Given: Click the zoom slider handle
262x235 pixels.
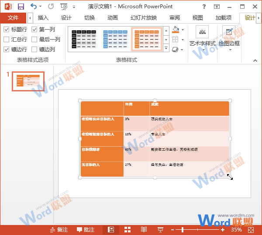Looking at the screenshot, I should point(183,230).
